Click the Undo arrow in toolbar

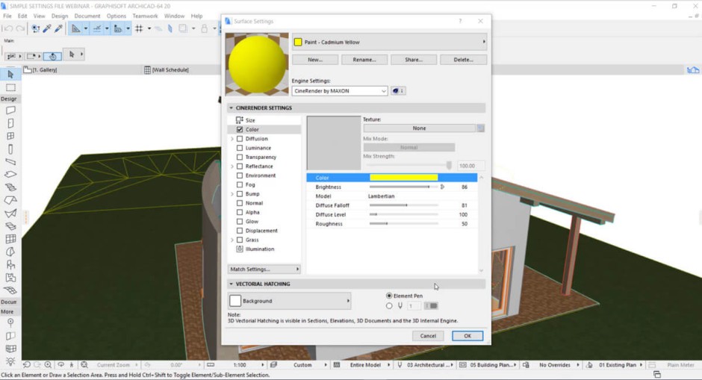(x=7, y=28)
